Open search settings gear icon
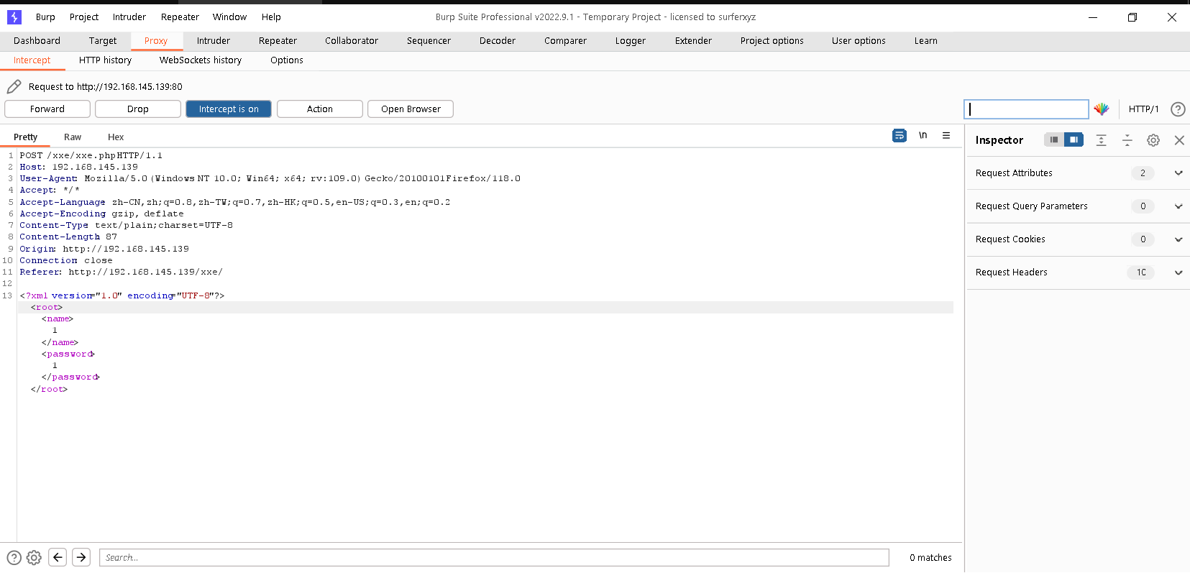The height and width of the screenshot is (573, 1190). 34,557
